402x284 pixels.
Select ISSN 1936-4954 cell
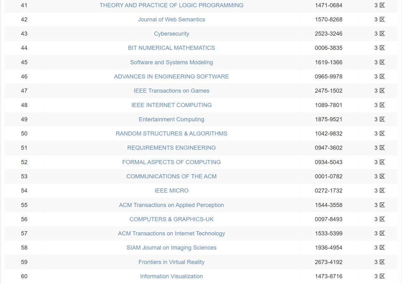[328, 248]
